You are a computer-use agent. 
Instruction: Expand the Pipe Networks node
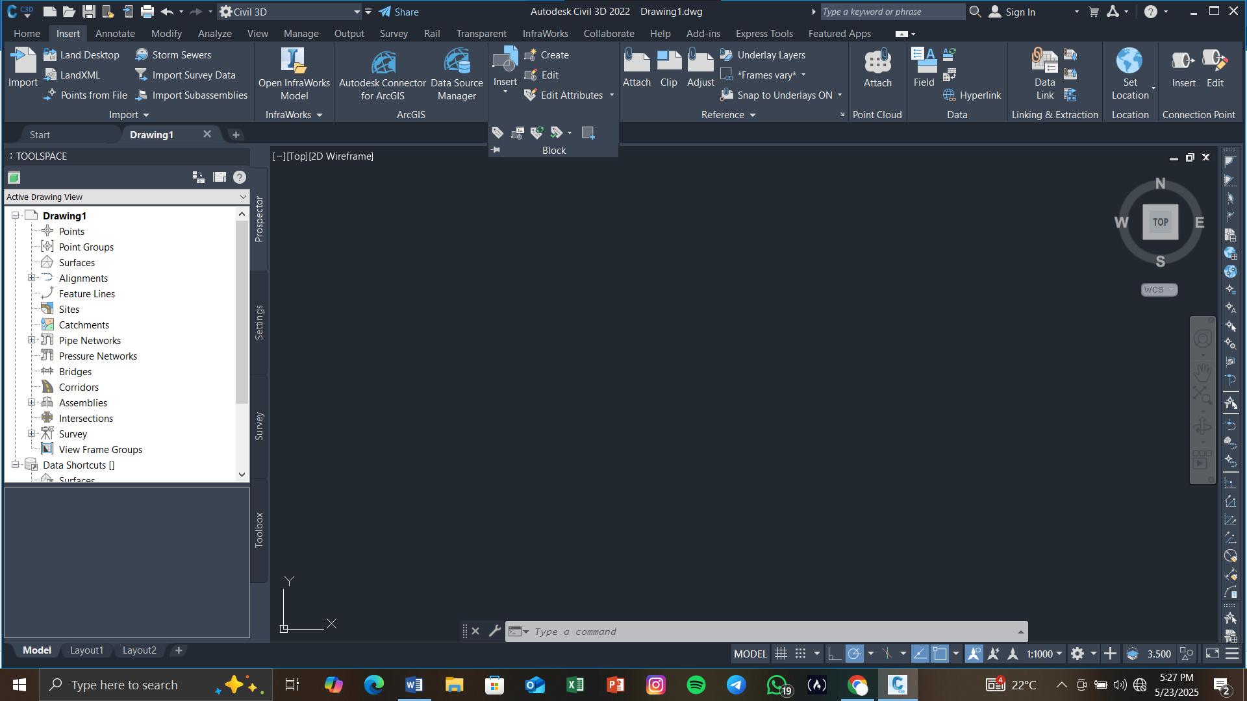[x=31, y=340]
